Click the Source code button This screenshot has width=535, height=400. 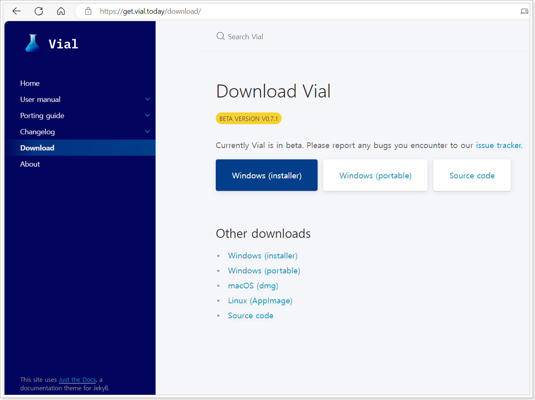pos(472,175)
